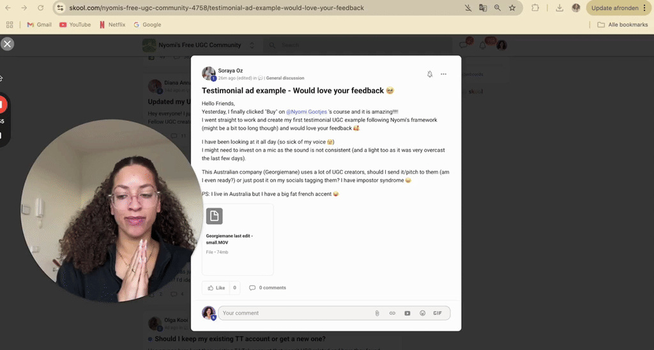Viewport: 654px width, 350px height.
Task: Open the post three-dot options menu
Action: coord(443,74)
